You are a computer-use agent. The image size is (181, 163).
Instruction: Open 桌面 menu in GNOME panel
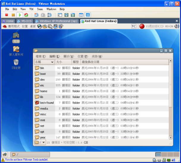(33, 26)
